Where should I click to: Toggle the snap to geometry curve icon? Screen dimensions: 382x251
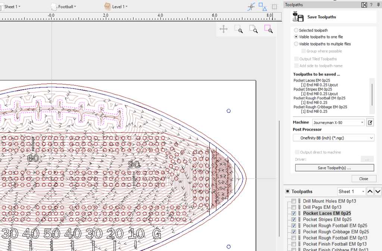(251, 7)
